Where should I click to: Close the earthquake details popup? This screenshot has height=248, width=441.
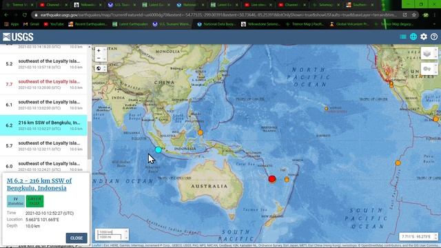pos(76,238)
